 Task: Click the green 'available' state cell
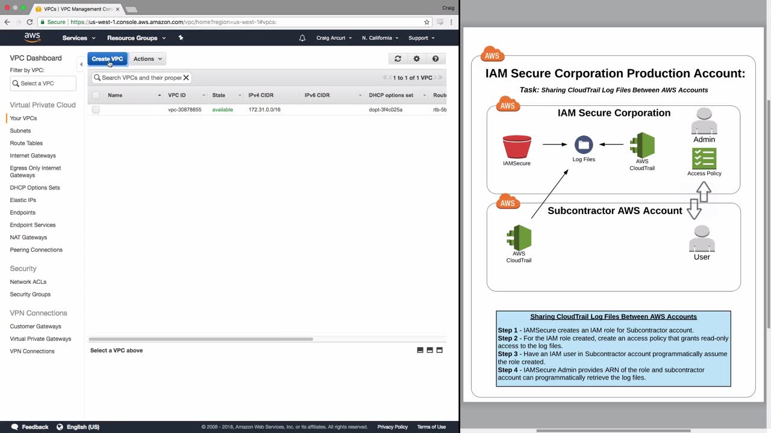(222, 109)
